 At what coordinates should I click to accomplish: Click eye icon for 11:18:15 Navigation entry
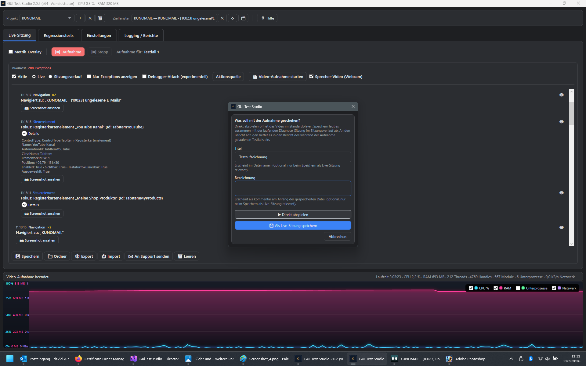pyautogui.click(x=561, y=227)
